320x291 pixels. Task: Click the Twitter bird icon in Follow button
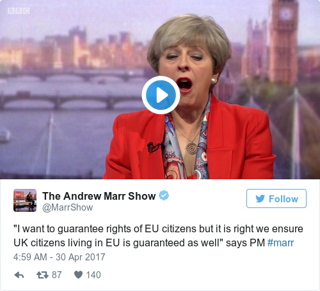click(260, 198)
